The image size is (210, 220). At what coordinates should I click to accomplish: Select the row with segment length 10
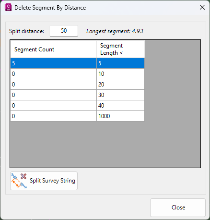[78, 74]
